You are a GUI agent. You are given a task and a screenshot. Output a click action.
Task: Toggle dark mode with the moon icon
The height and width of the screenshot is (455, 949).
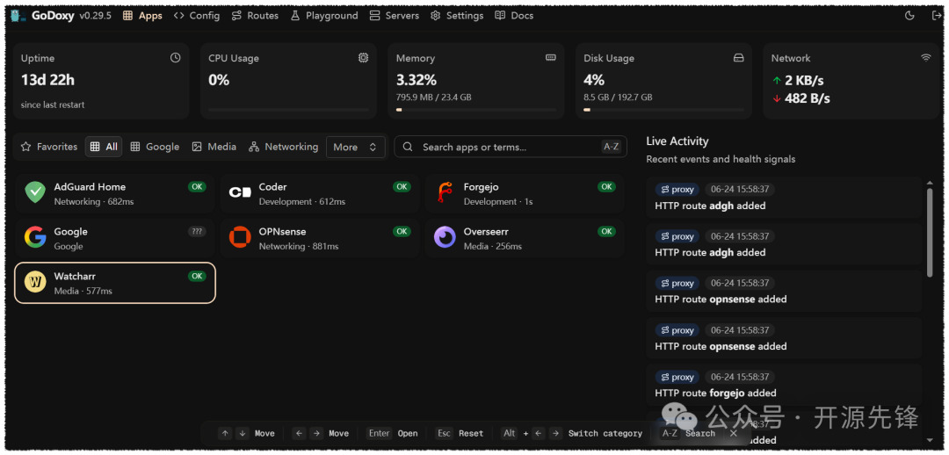(909, 16)
